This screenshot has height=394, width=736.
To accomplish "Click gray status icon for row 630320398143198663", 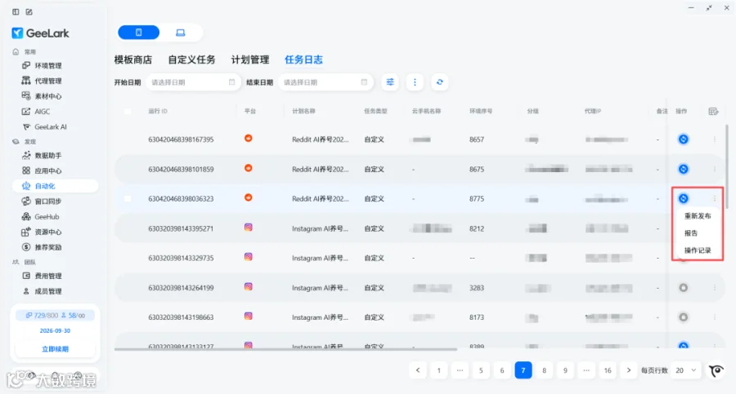I will [x=684, y=317].
